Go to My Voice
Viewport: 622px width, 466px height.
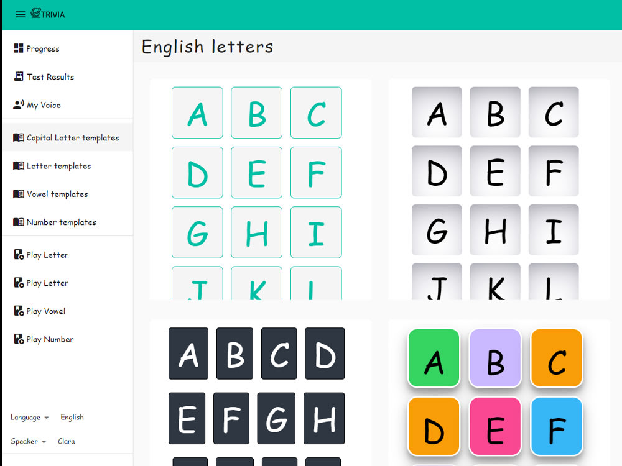68,104
